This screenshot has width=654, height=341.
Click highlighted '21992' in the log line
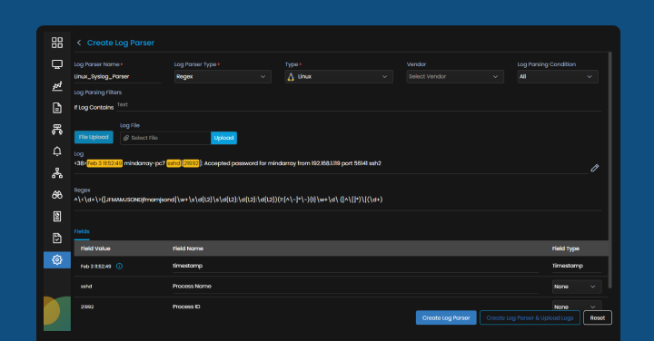pyautogui.click(x=191, y=163)
